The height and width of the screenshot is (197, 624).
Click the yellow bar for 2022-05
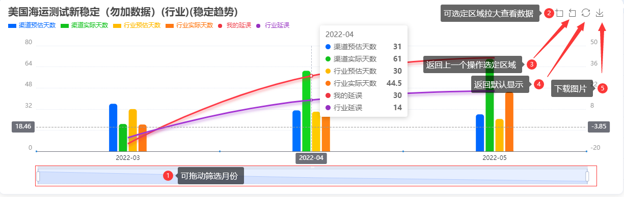coord(499,135)
